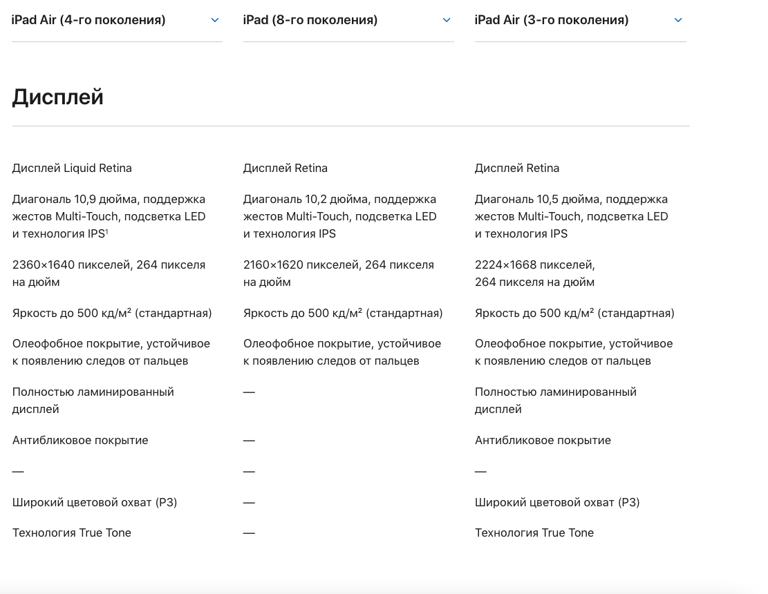
Task: Click Яркость до 500 кд/м² in iPad 8 column
Action: (x=343, y=313)
